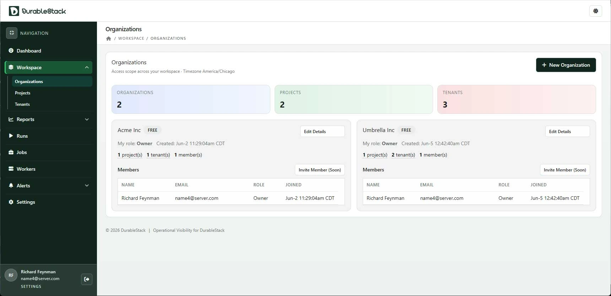Click the Jun-5 12:42:40am CDT joined cell
Screen dimensions: 611x296
coord(555,198)
